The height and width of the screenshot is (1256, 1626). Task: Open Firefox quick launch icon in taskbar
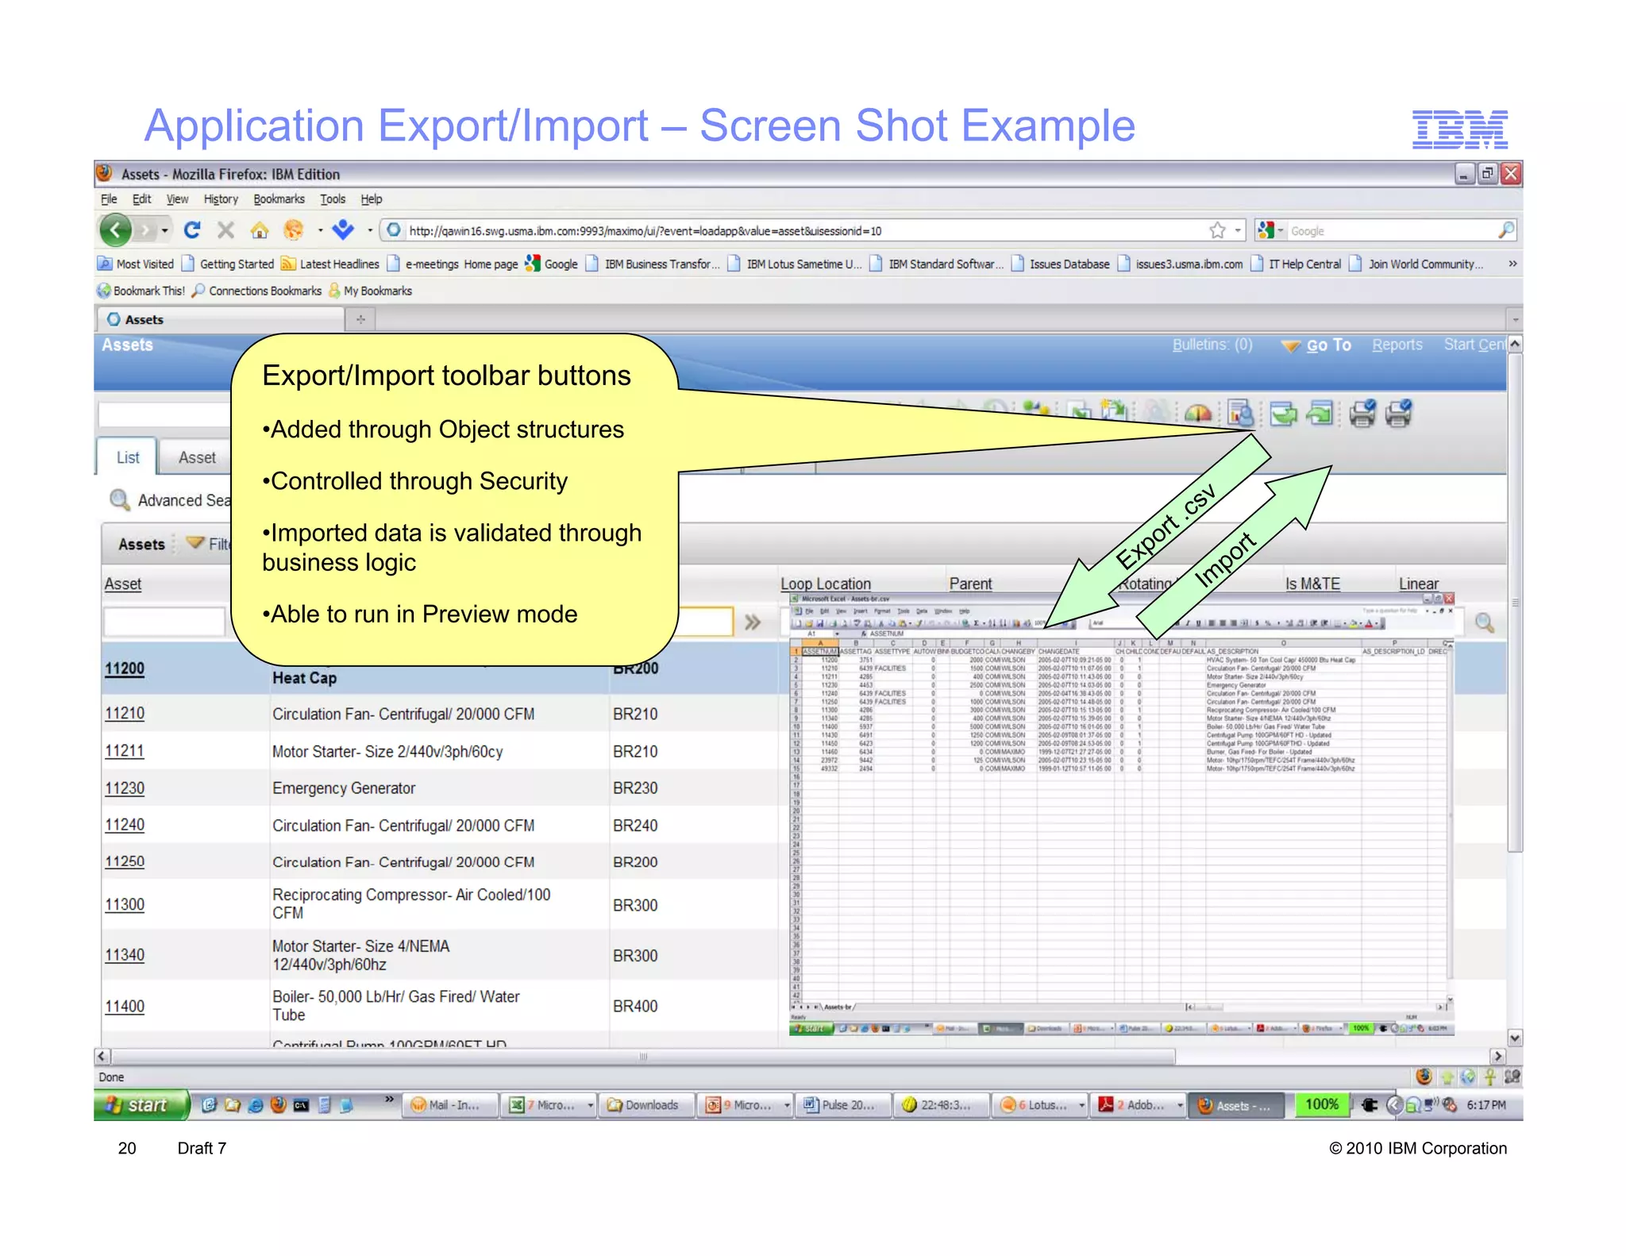278,1104
